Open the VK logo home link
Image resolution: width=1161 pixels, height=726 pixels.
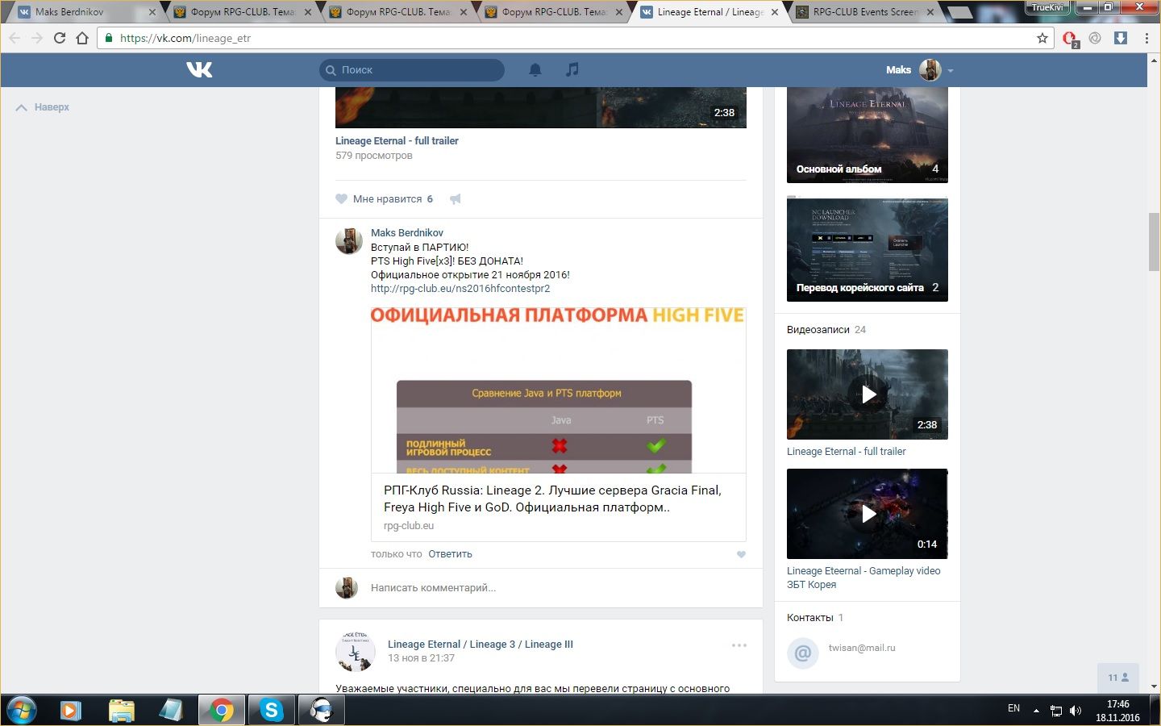[199, 69]
